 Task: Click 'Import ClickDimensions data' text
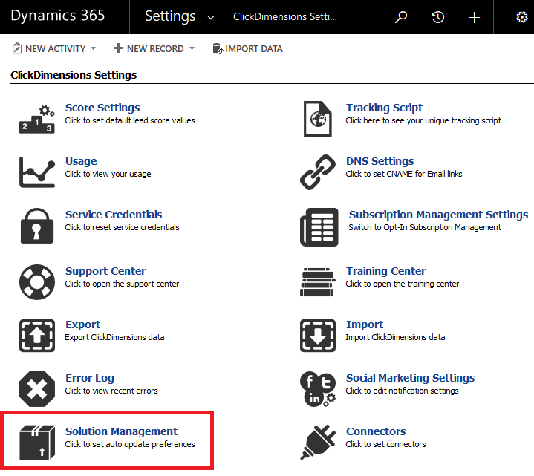395,337
